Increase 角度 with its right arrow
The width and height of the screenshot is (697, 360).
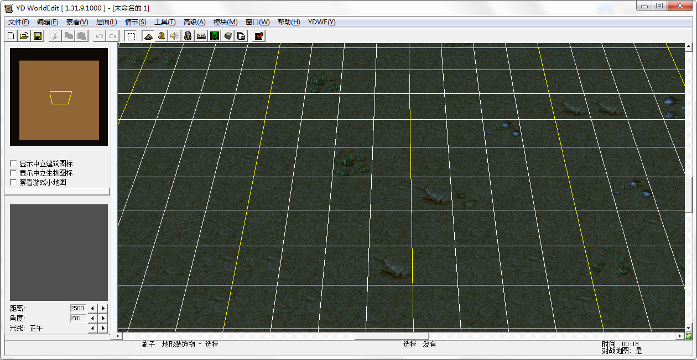[x=103, y=318]
